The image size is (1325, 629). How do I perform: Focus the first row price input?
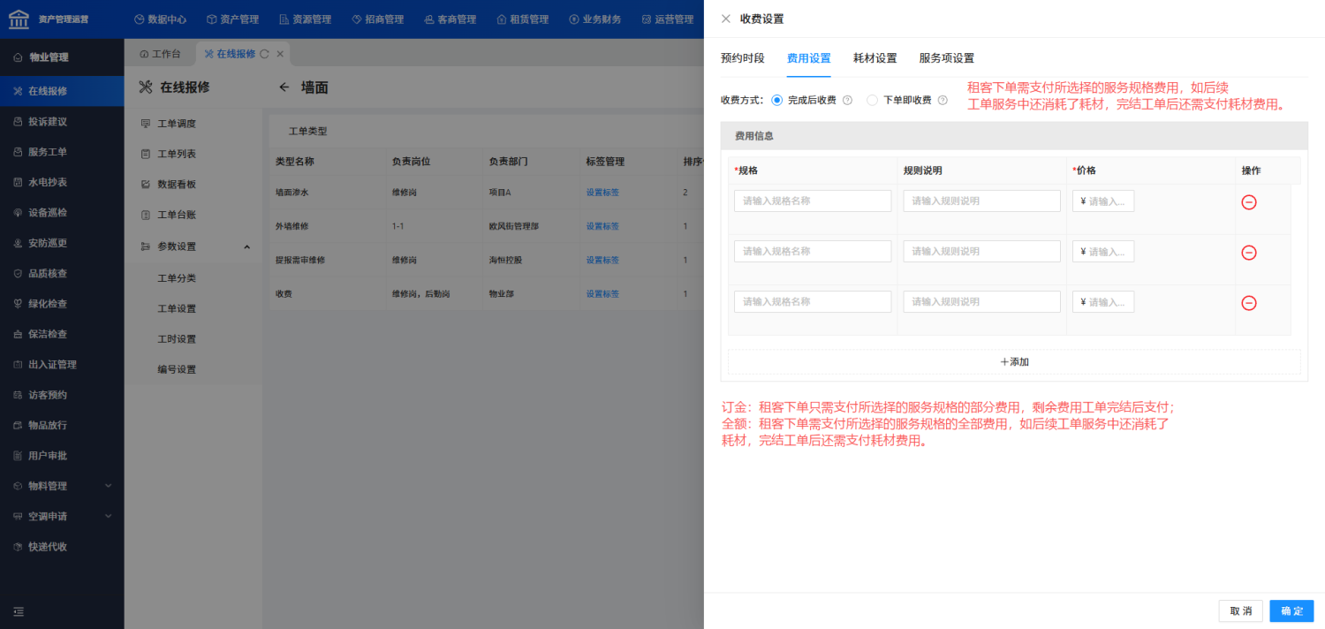pyautogui.click(x=1103, y=201)
